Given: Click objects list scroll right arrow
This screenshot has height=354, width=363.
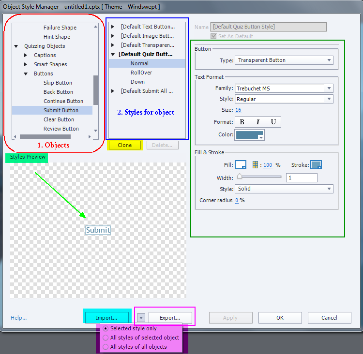Looking at the screenshot, I should (90, 137).
